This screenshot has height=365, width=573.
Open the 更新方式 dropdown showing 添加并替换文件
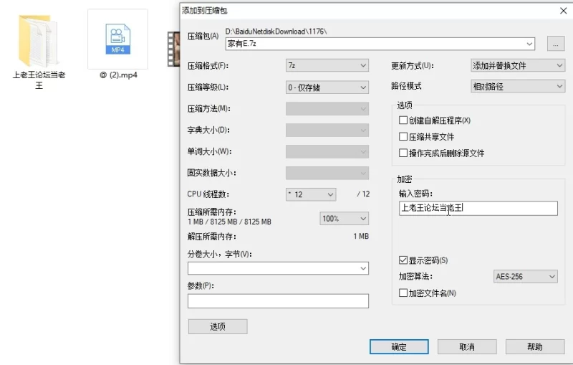[x=518, y=66]
